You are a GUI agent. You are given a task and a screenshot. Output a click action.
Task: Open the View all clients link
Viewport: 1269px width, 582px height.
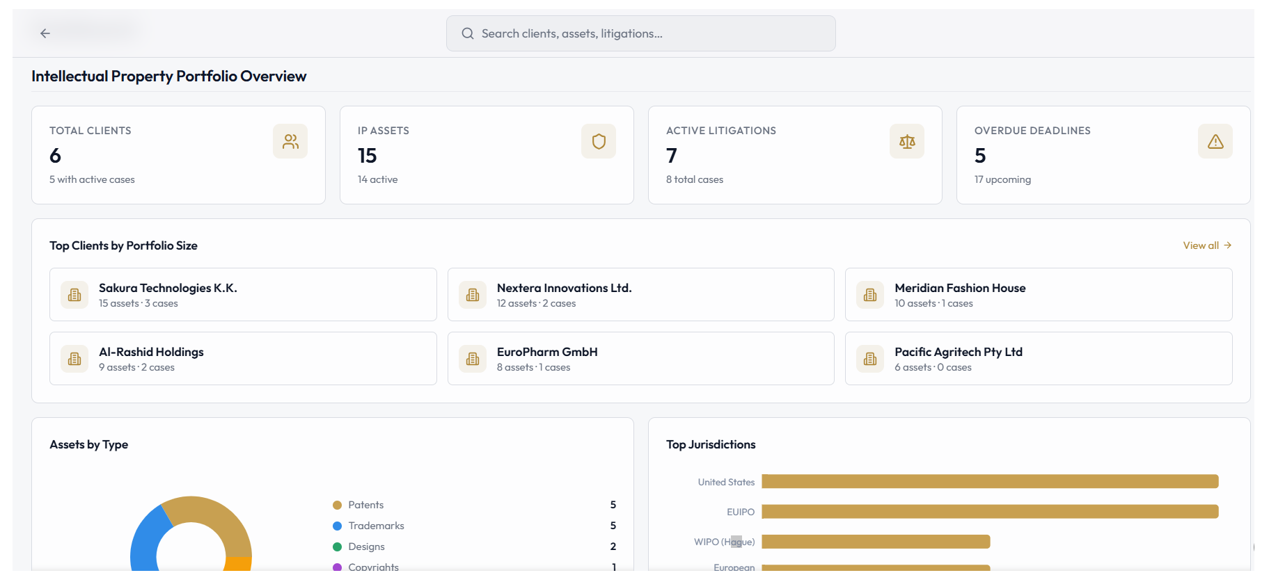[1207, 245]
